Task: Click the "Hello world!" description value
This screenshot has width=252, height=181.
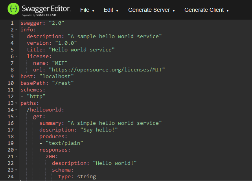Action: pyautogui.click(x=114, y=163)
